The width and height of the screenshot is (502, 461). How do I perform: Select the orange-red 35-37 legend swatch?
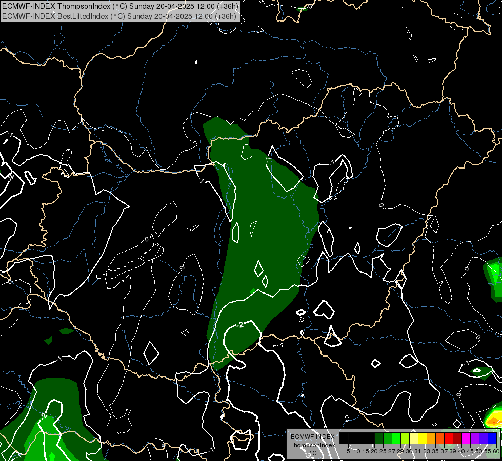[x=440, y=438]
